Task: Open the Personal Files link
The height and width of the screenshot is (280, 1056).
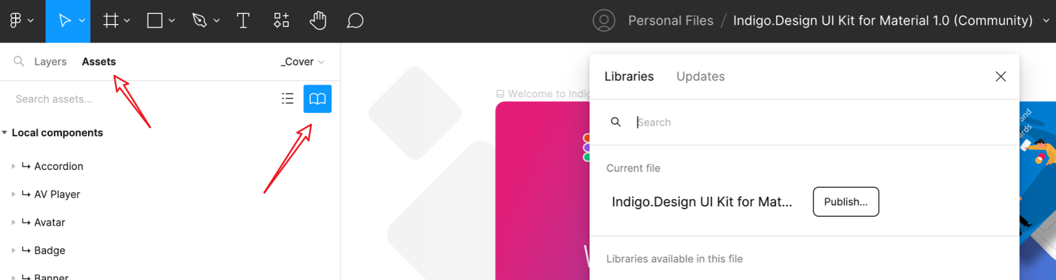Action: coord(670,21)
